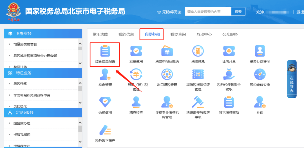Open 税务数字账户 icon
The height and width of the screenshot is (148, 304).
coord(105,130)
